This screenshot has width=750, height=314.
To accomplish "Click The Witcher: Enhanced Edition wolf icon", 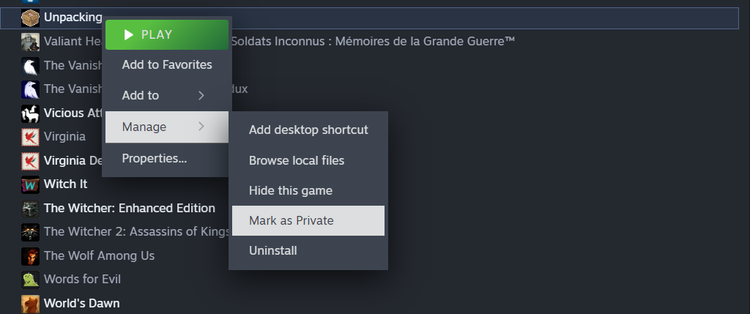I will [x=30, y=209].
